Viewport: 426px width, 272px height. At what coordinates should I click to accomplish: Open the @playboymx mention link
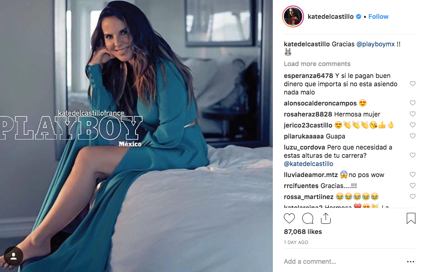375,44
